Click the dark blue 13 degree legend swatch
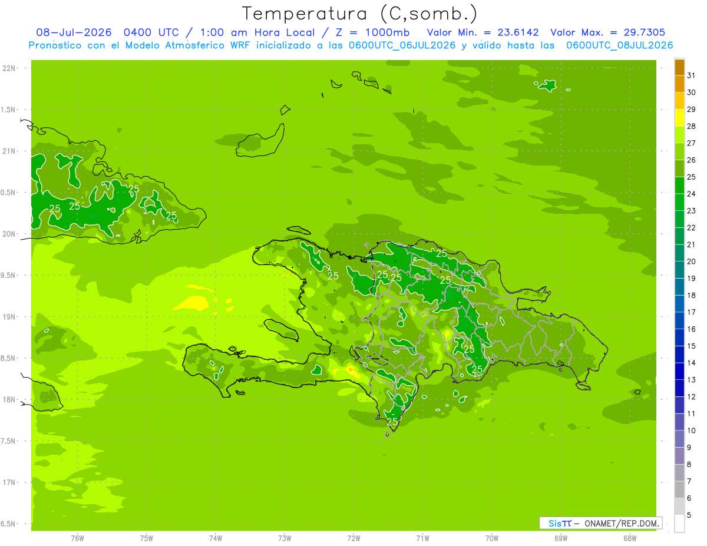 pyautogui.click(x=679, y=372)
